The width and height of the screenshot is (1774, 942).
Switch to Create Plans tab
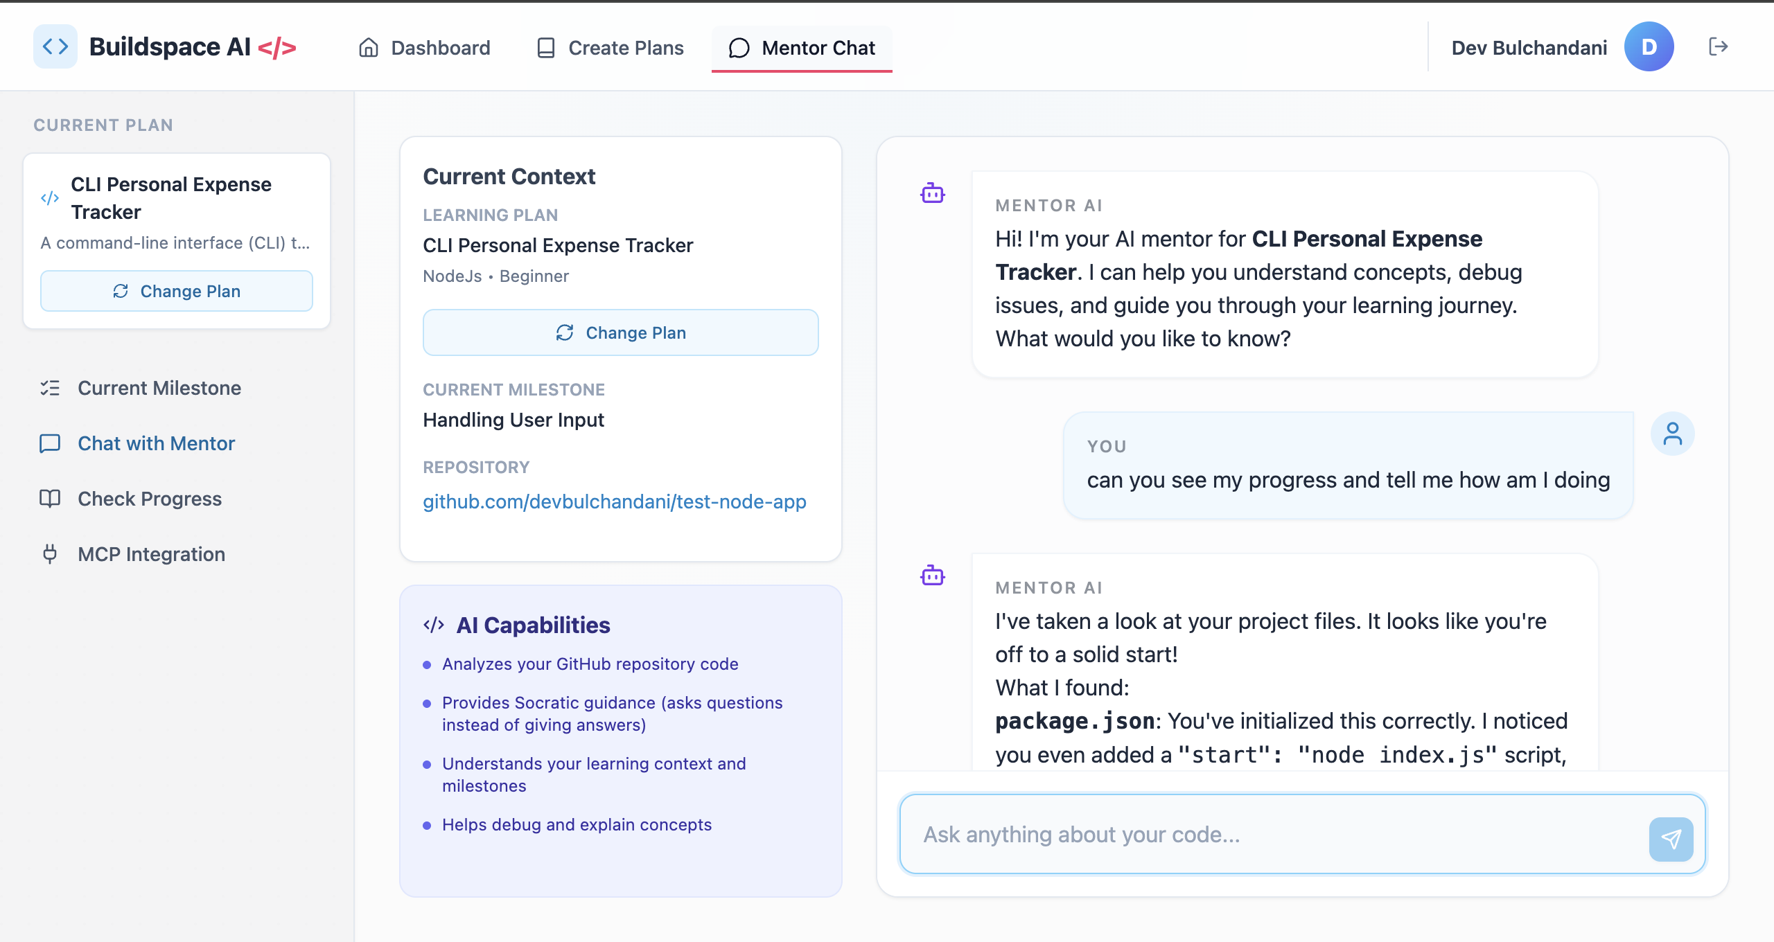[611, 48]
